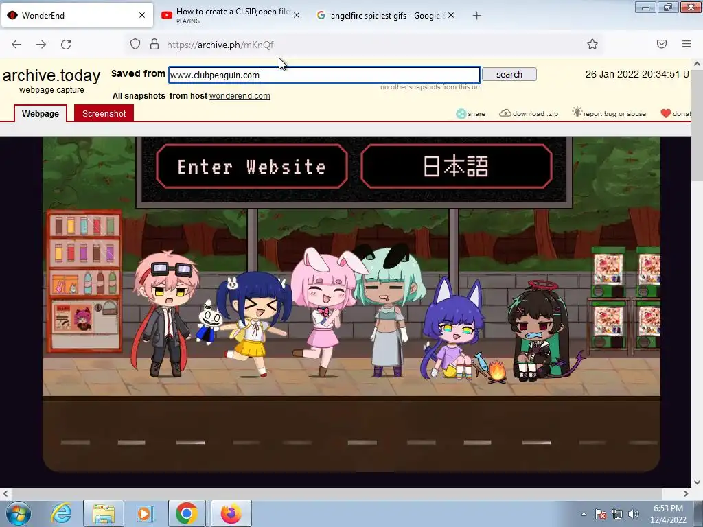
Task: Click the Saved from URL text field
Action: point(325,75)
